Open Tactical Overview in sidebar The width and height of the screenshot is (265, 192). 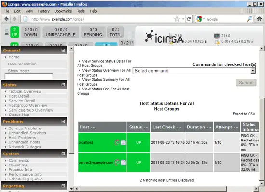click(x=25, y=91)
